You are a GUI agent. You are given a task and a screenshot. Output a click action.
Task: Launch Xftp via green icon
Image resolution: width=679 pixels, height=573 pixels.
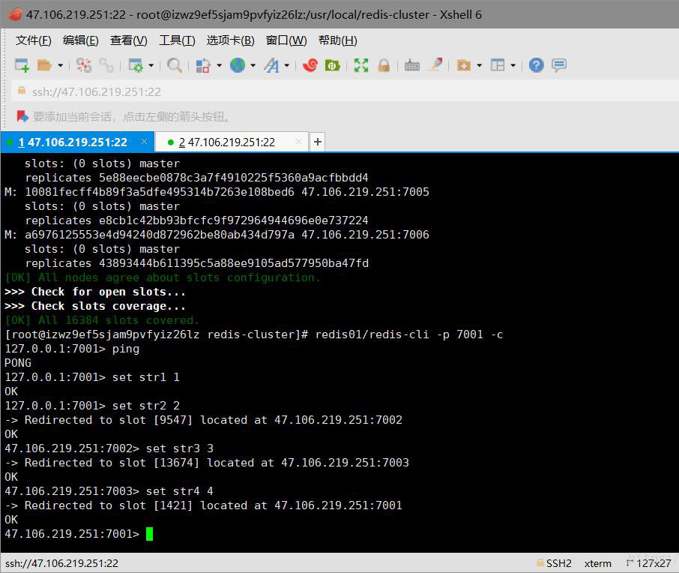tap(332, 65)
